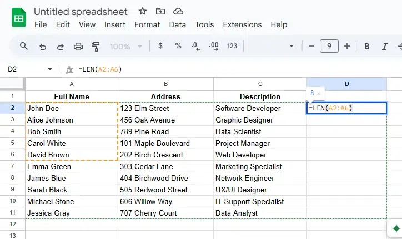Undo the last action

(43, 47)
